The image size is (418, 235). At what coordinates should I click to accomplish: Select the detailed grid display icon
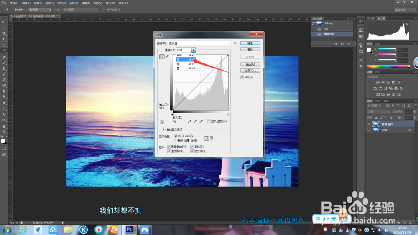point(212,138)
